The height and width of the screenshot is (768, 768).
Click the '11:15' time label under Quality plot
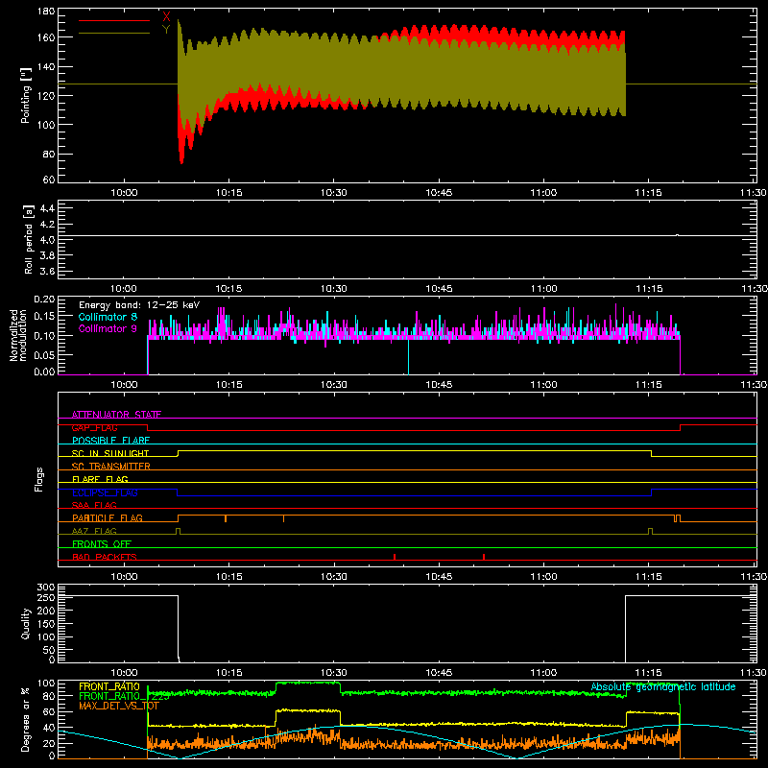pos(649,673)
